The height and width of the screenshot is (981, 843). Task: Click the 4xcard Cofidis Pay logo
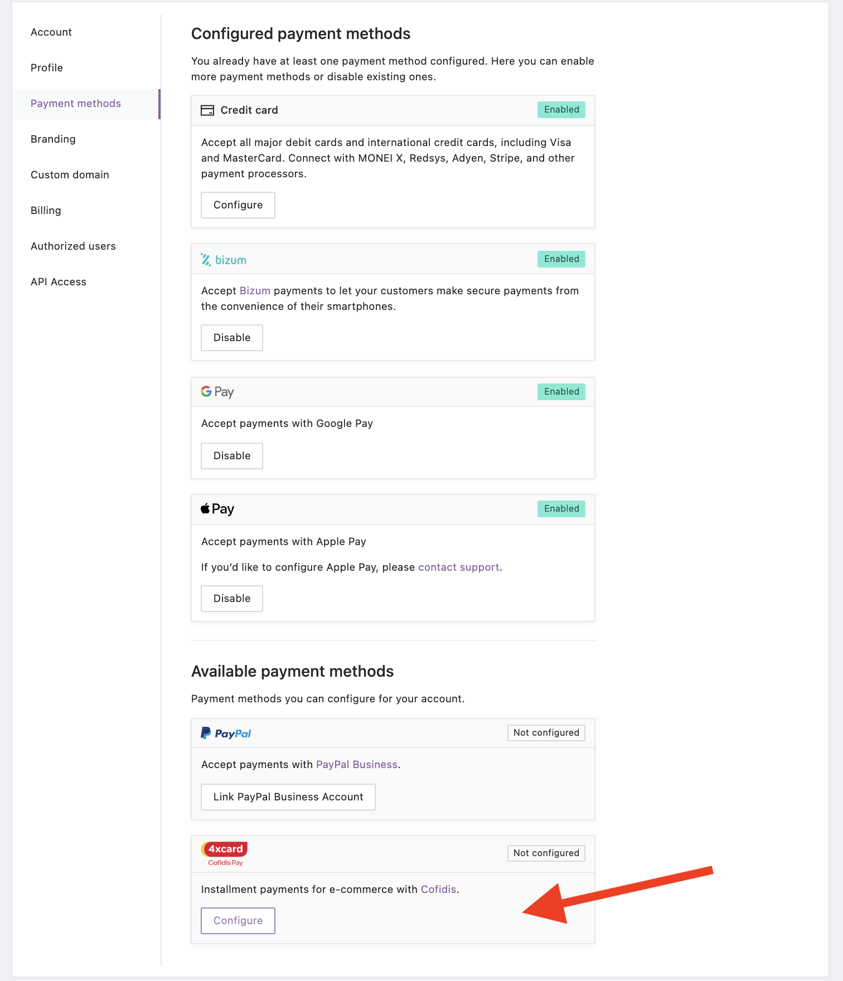click(x=224, y=854)
